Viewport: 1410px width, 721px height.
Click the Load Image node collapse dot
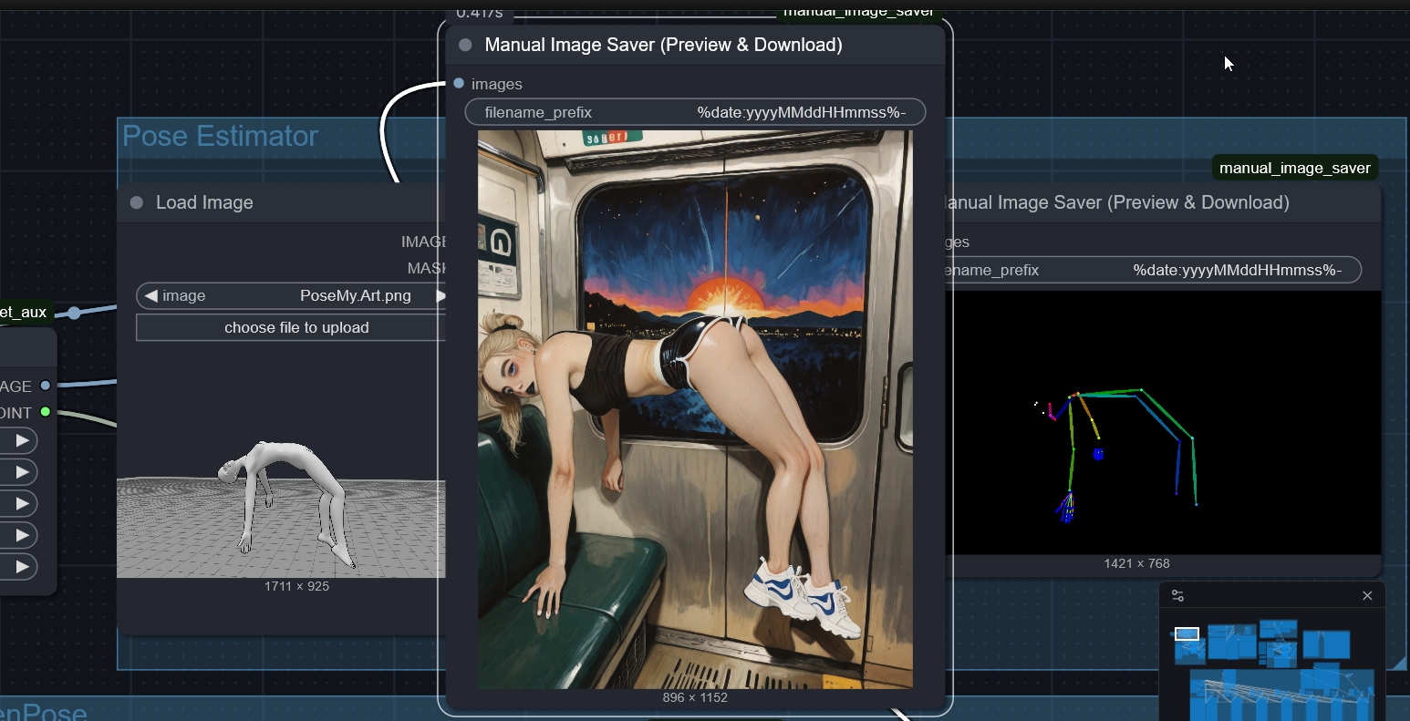tap(137, 203)
